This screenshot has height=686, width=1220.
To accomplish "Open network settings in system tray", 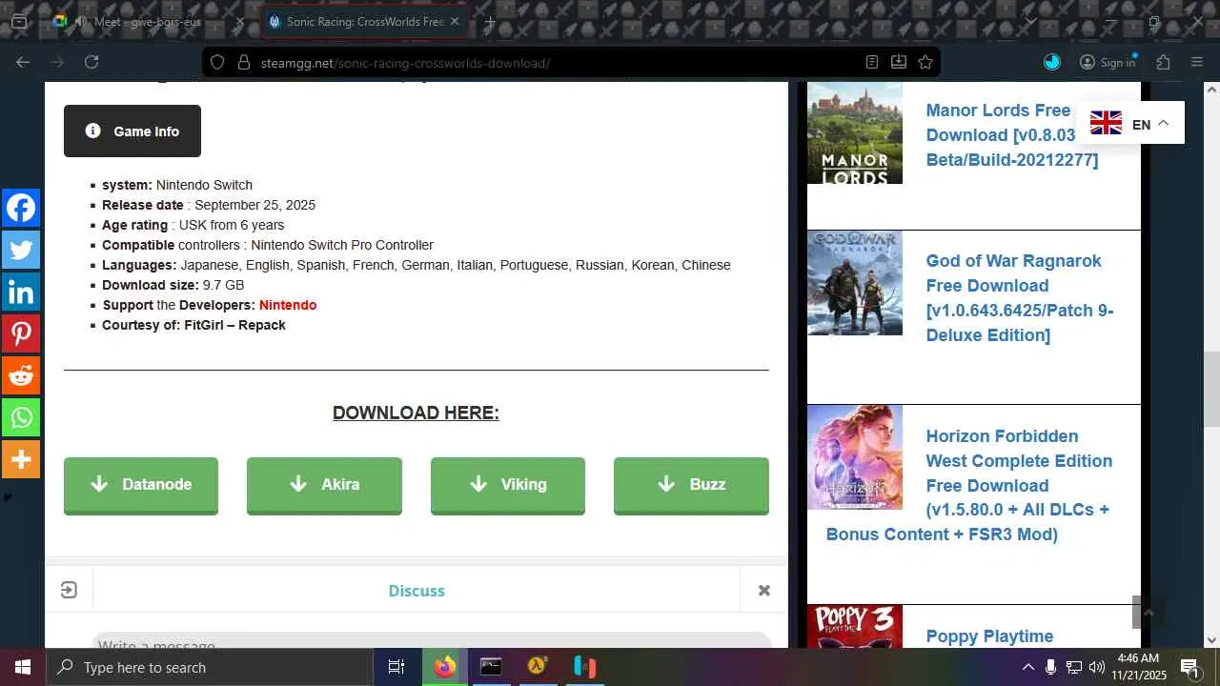I will tap(1074, 667).
